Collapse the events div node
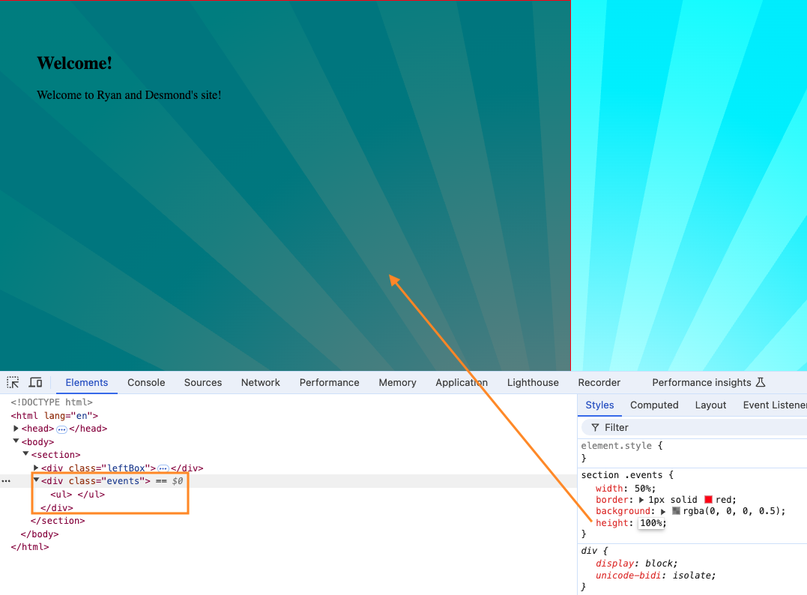807x595 pixels. coord(36,480)
